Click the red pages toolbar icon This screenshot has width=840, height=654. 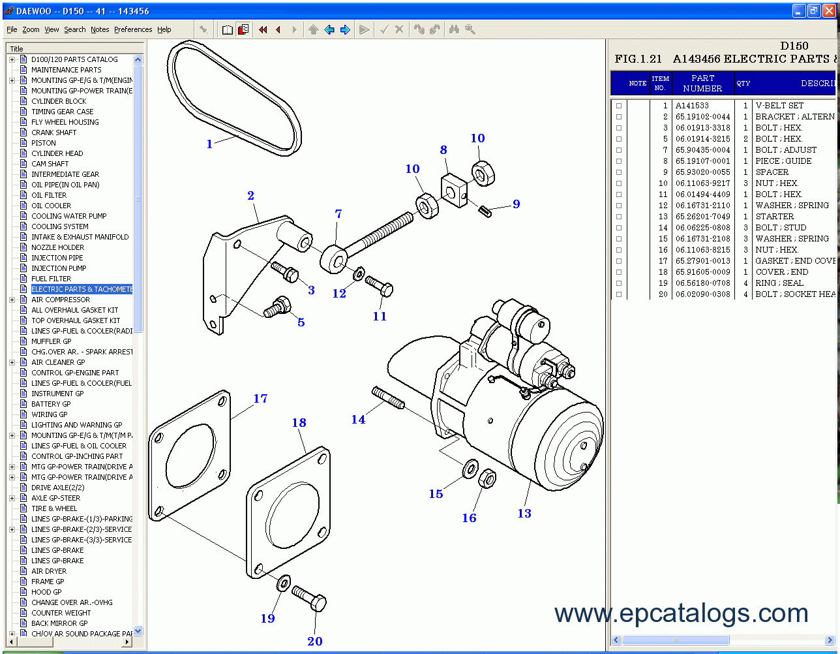243,29
